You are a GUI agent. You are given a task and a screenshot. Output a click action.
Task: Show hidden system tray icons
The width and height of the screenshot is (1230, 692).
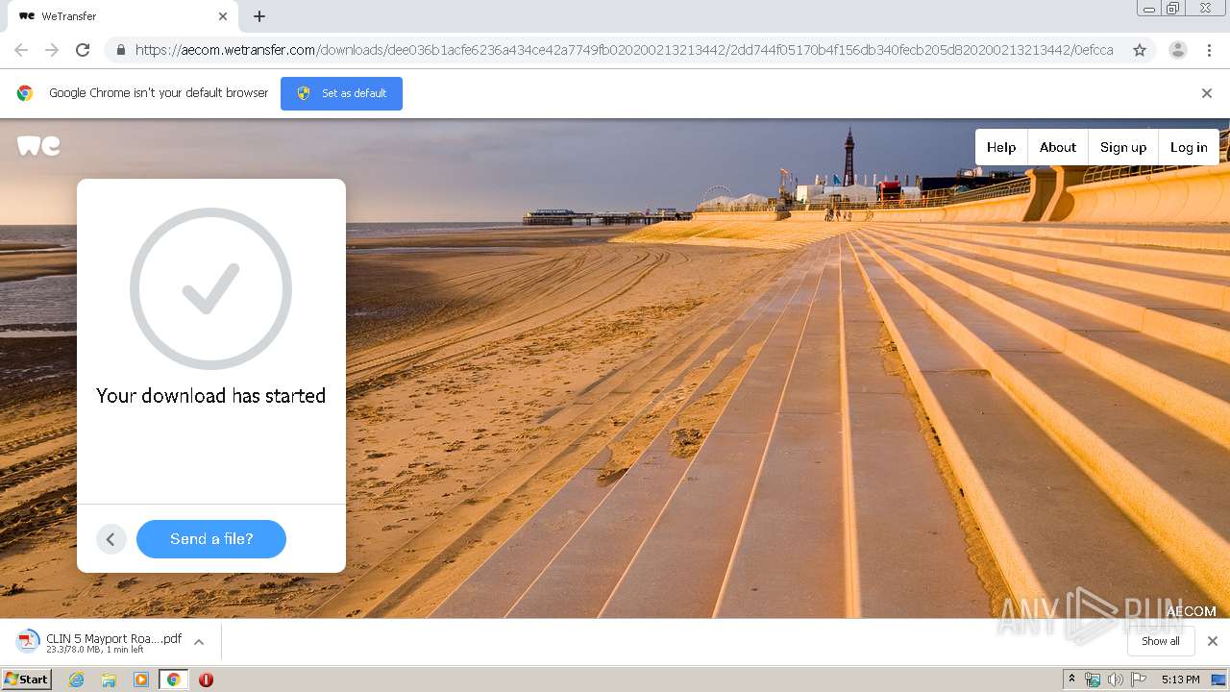pos(1071,680)
